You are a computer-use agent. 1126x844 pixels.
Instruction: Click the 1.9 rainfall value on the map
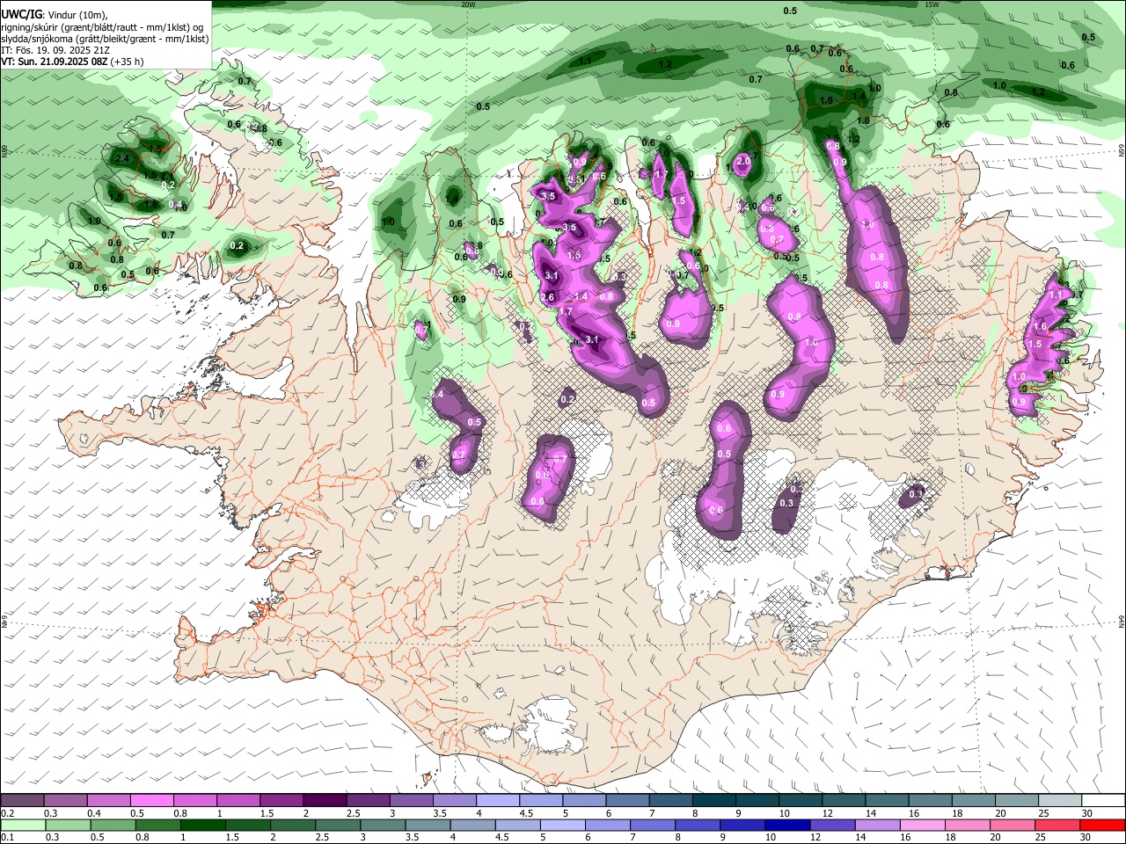826,101
